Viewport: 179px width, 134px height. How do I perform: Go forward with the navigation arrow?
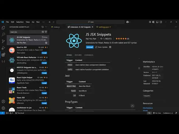pyautogui.click(x=53, y=22)
